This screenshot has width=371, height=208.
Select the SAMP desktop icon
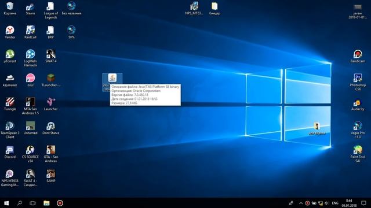(x=50, y=176)
